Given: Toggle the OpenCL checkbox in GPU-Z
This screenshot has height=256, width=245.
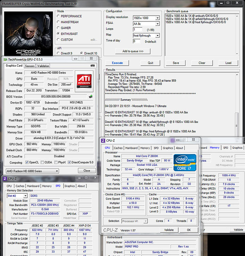Looking at the screenshot, I should point(27,162).
